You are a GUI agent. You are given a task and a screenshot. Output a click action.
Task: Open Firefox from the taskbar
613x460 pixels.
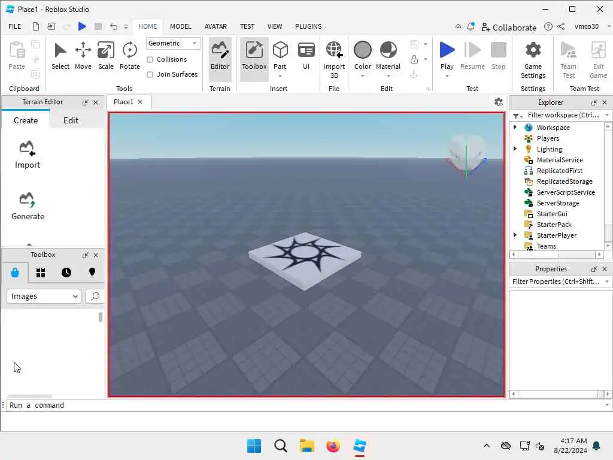(333, 446)
